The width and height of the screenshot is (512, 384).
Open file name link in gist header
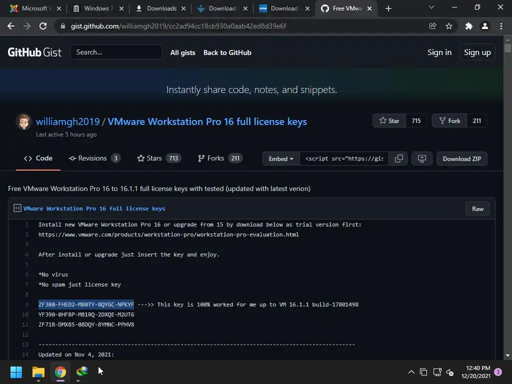tap(94, 208)
